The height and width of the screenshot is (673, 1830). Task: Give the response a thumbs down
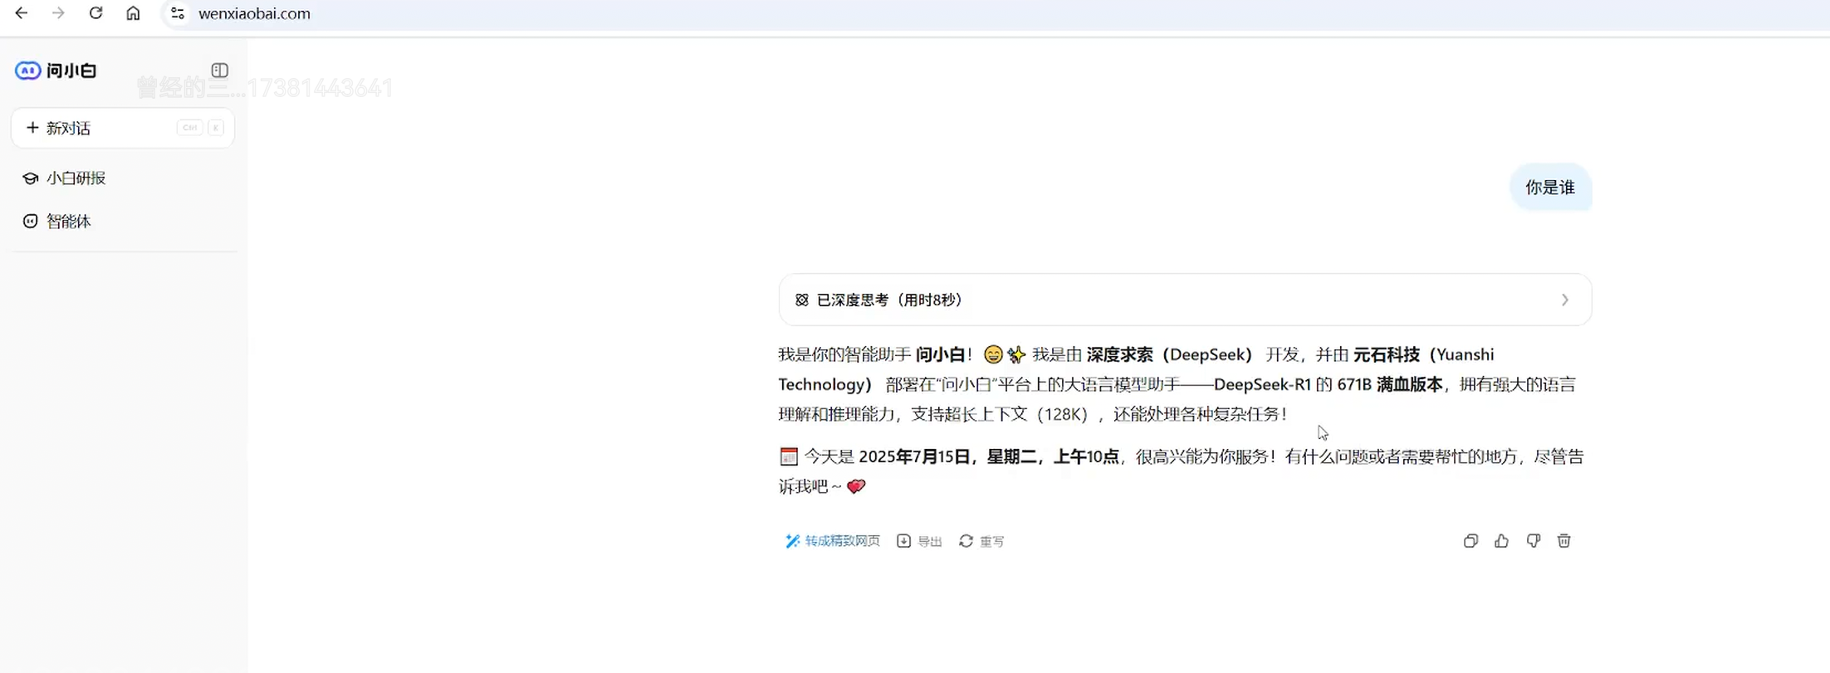click(x=1533, y=541)
